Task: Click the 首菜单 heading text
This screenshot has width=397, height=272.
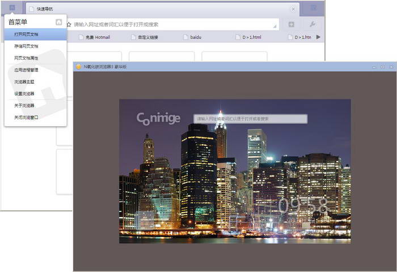Action: point(18,22)
